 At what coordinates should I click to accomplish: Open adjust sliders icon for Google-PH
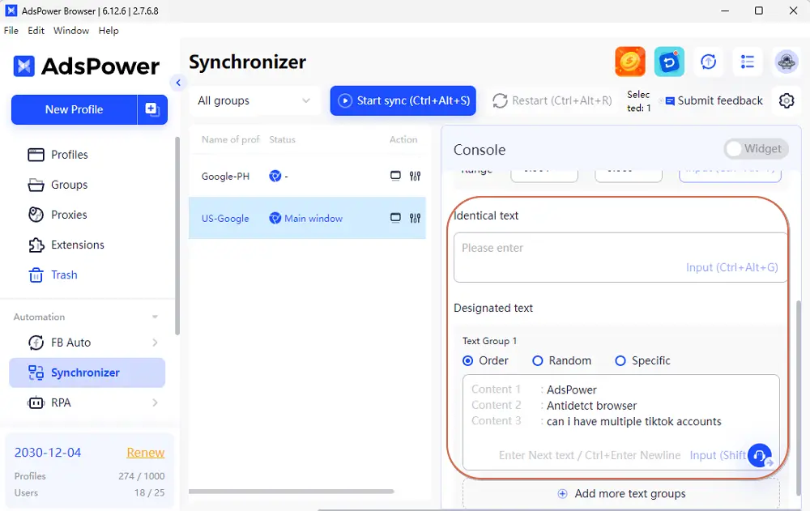click(x=415, y=177)
